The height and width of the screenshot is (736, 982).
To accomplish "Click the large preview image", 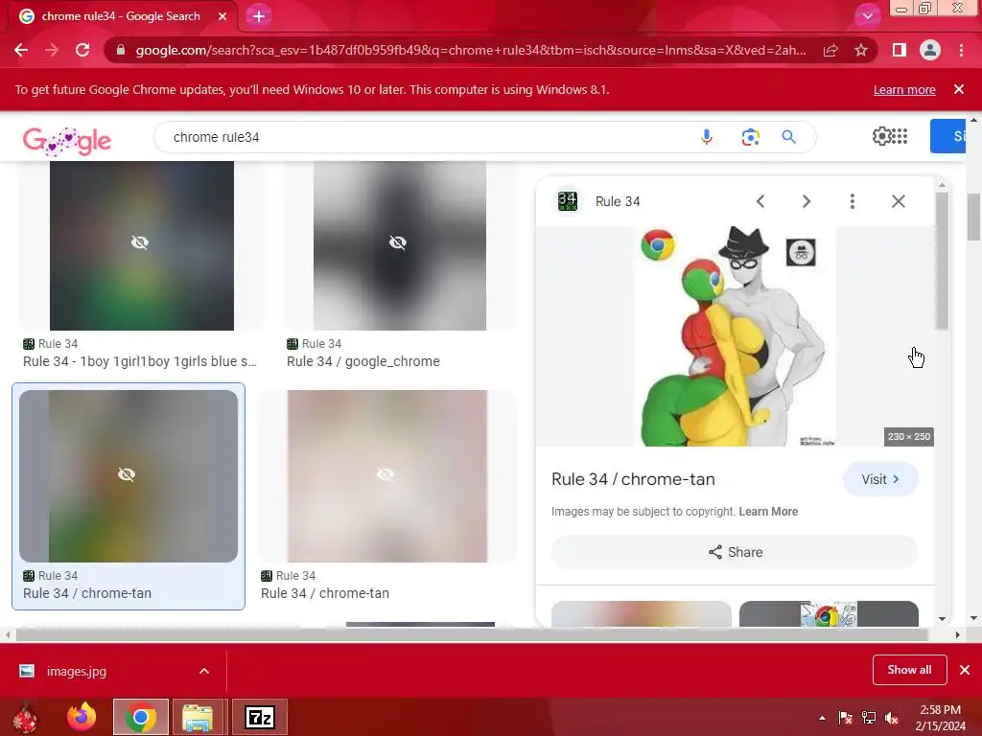I will coord(735,336).
